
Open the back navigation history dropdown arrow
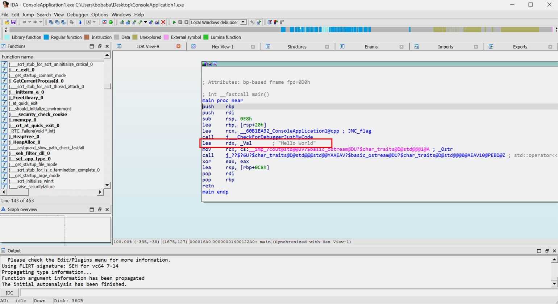pos(30,22)
